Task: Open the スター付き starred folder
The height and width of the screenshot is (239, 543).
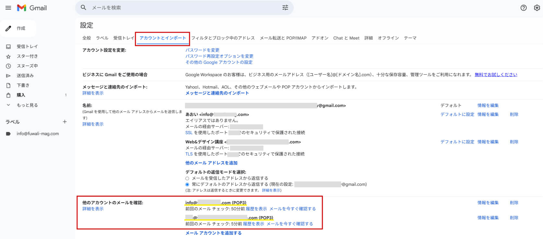Action: (x=27, y=56)
